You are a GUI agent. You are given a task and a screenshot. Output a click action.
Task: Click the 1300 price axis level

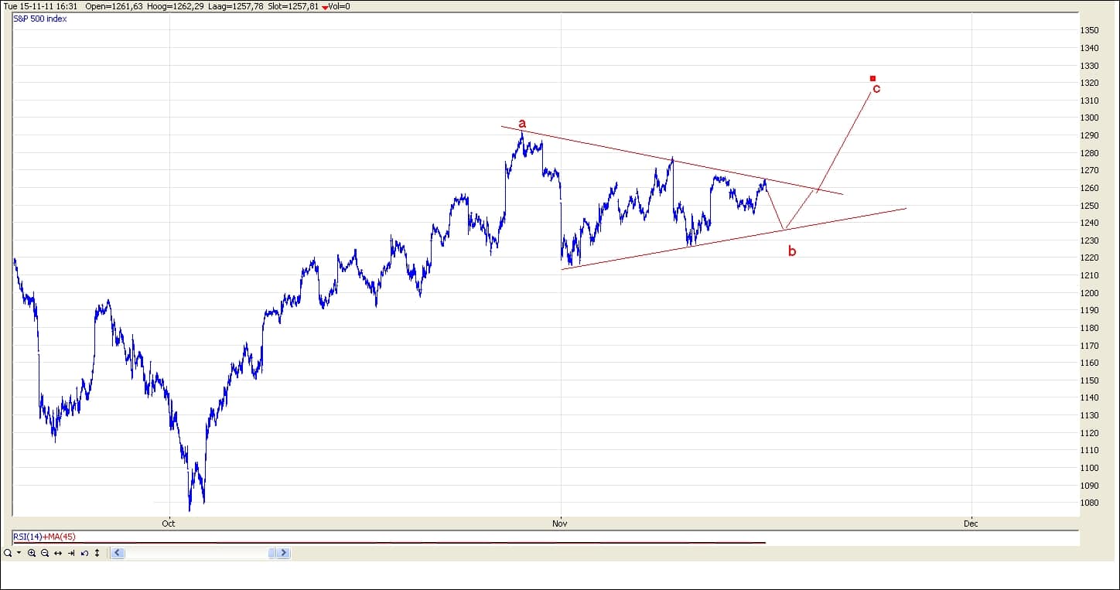(x=1089, y=118)
